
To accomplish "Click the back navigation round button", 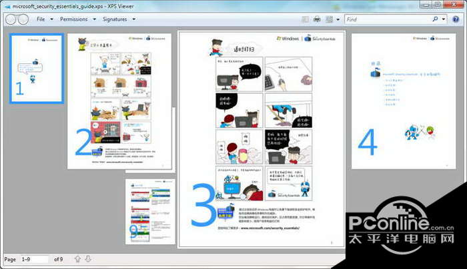I will (x=11, y=19).
